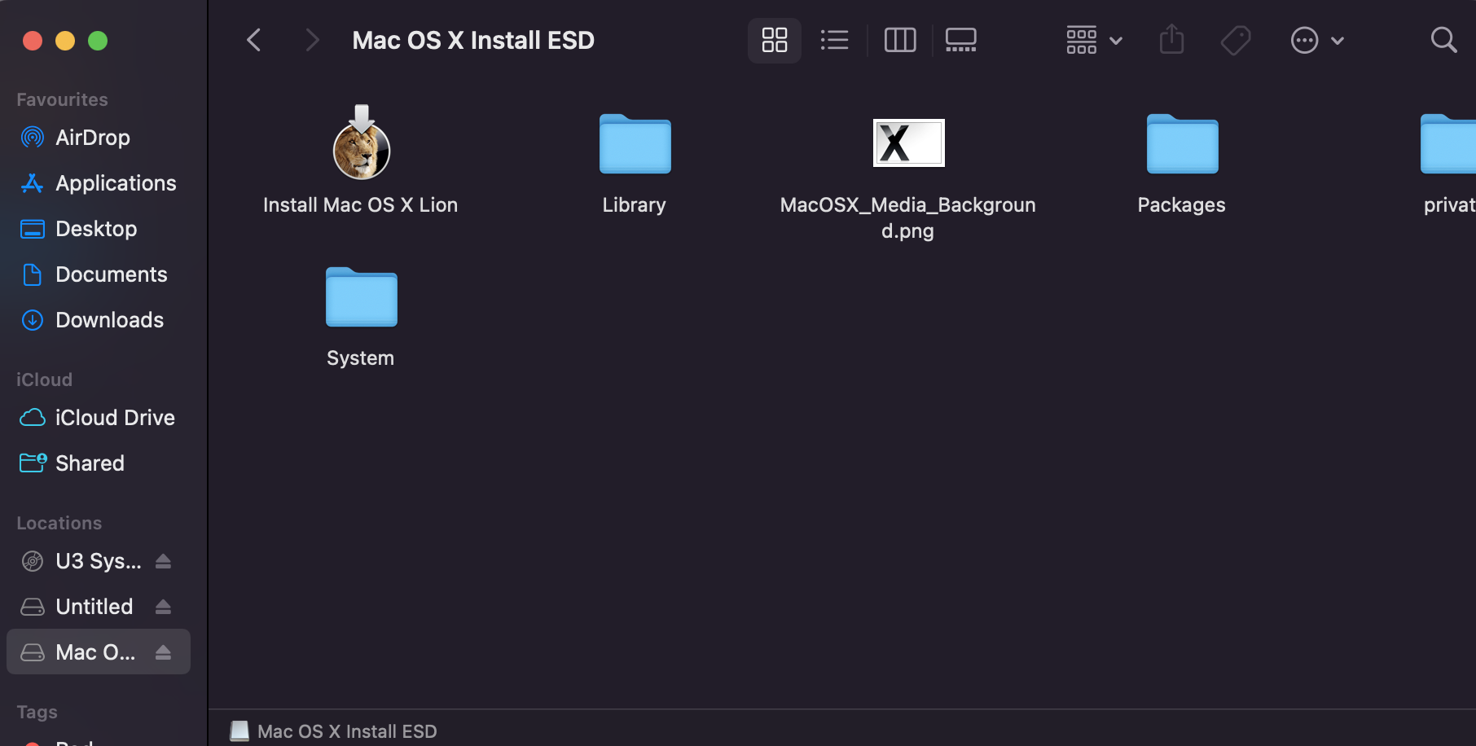This screenshot has width=1476, height=746.
Task: Click the Locations section header
Action: (59, 523)
